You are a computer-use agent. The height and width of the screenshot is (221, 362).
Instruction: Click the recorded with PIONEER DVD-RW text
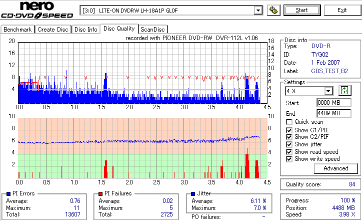pyautogui.click(x=191, y=38)
